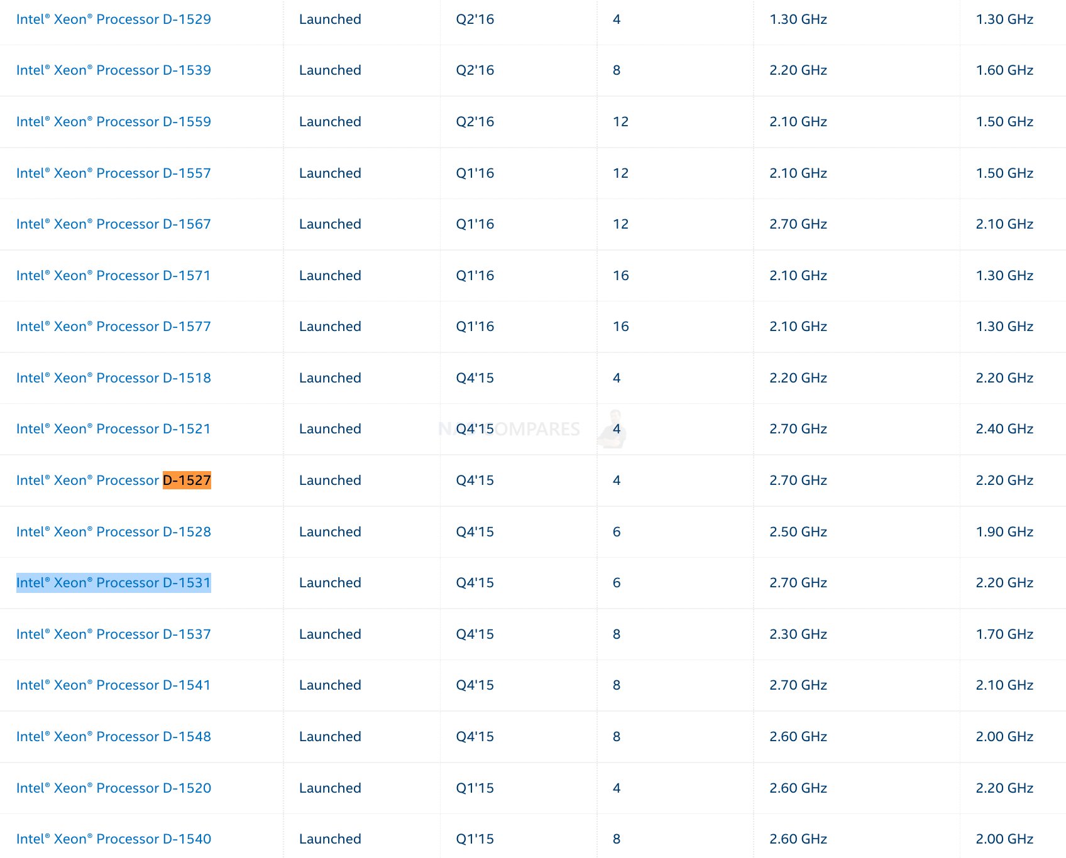Open the Intel Xeon Processor D-1548 link
This screenshot has height=858, width=1066.
click(114, 737)
